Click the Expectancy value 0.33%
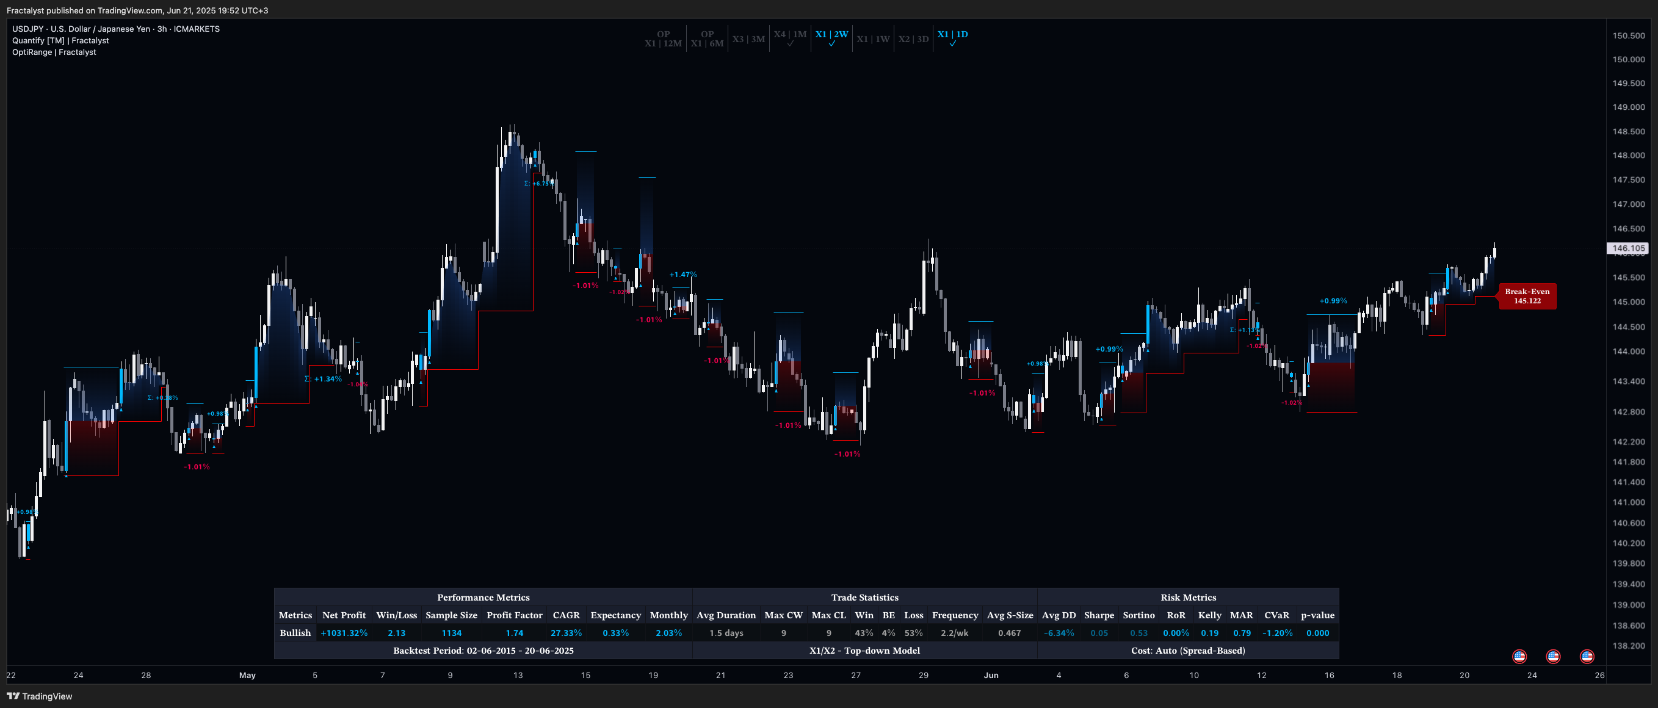This screenshot has width=1658, height=708. click(x=616, y=633)
